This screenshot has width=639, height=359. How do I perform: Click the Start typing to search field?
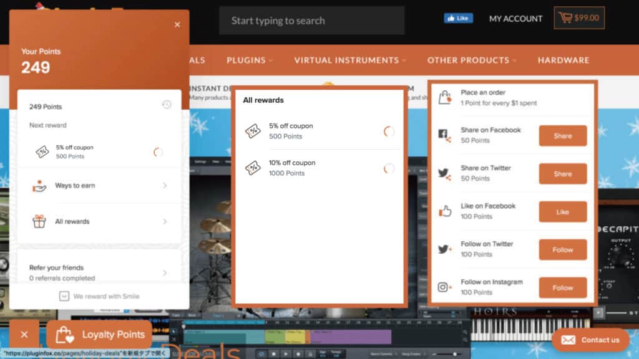(311, 21)
